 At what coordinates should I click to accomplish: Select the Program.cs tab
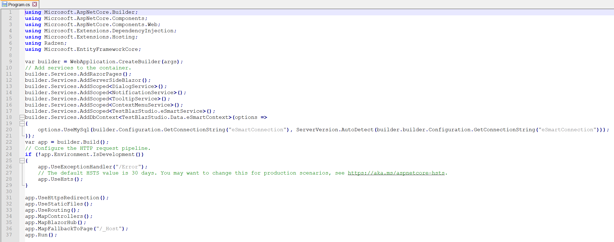point(19,4)
